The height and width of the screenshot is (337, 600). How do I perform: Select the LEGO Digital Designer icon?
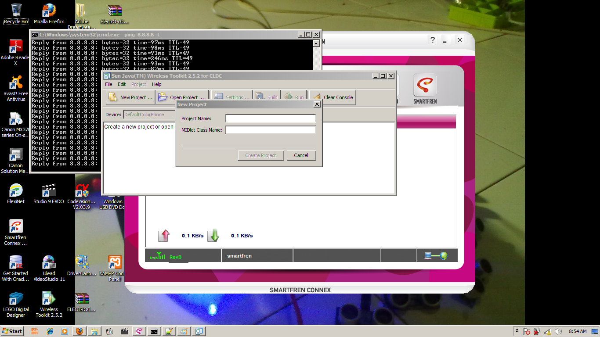[16, 304]
